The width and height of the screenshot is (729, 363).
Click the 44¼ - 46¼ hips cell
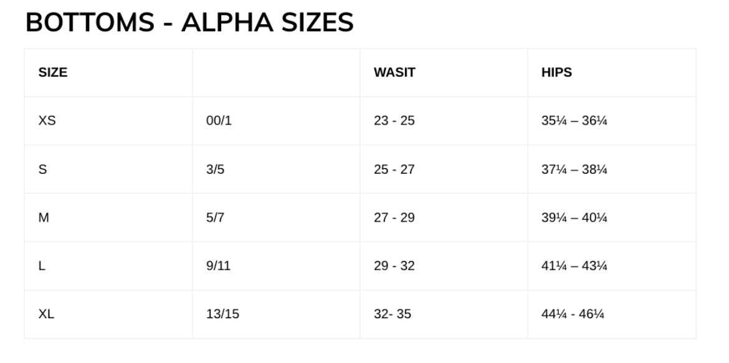[x=612, y=314]
